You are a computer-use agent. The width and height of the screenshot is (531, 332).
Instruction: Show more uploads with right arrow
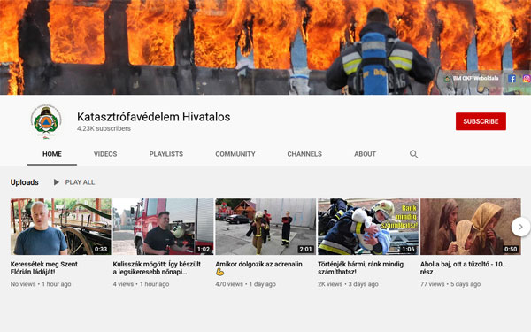pyautogui.click(x=521, y=227)
